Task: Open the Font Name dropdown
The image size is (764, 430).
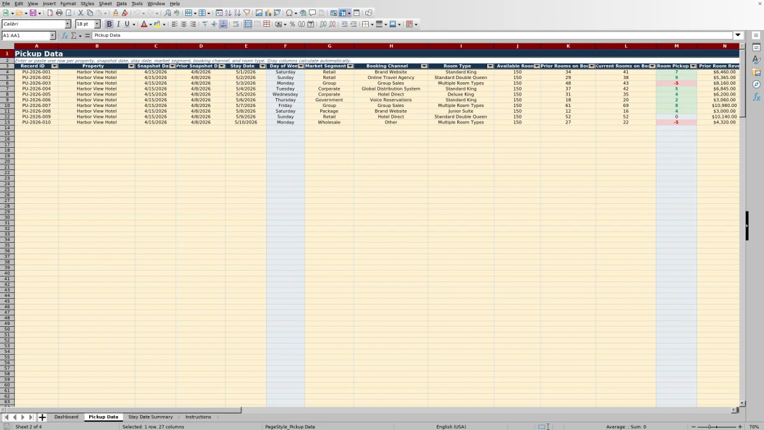Action: 67,24
